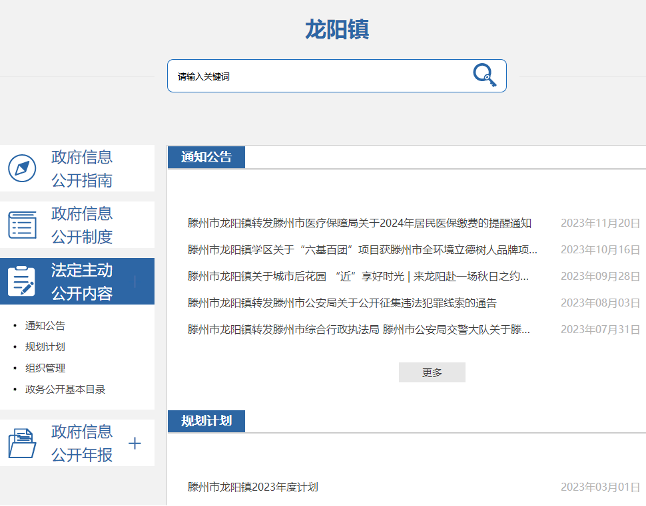
Task: Click the folder icon for 政府信息公开年报
Action: click(x=22, y=443)
